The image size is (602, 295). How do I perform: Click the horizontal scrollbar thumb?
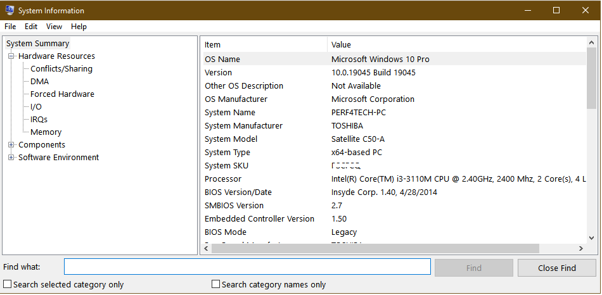(x=375, y=249)
